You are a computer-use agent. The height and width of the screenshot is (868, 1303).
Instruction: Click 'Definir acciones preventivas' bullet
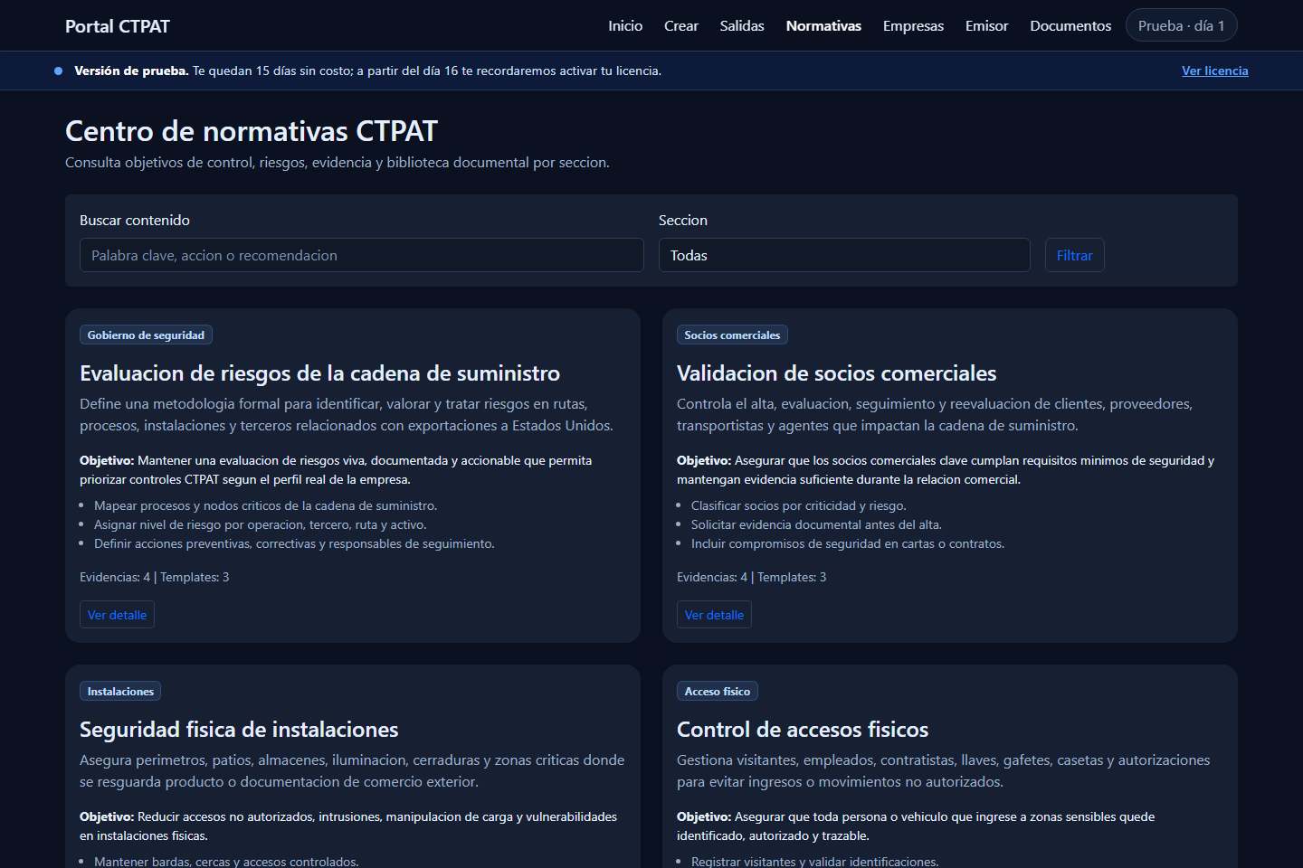tap(294, 543)
